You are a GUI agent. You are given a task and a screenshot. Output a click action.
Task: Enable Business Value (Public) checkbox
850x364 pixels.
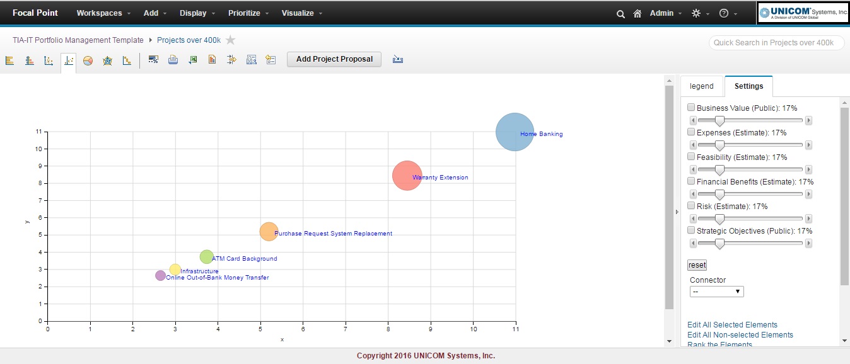[x=691, y=108]
